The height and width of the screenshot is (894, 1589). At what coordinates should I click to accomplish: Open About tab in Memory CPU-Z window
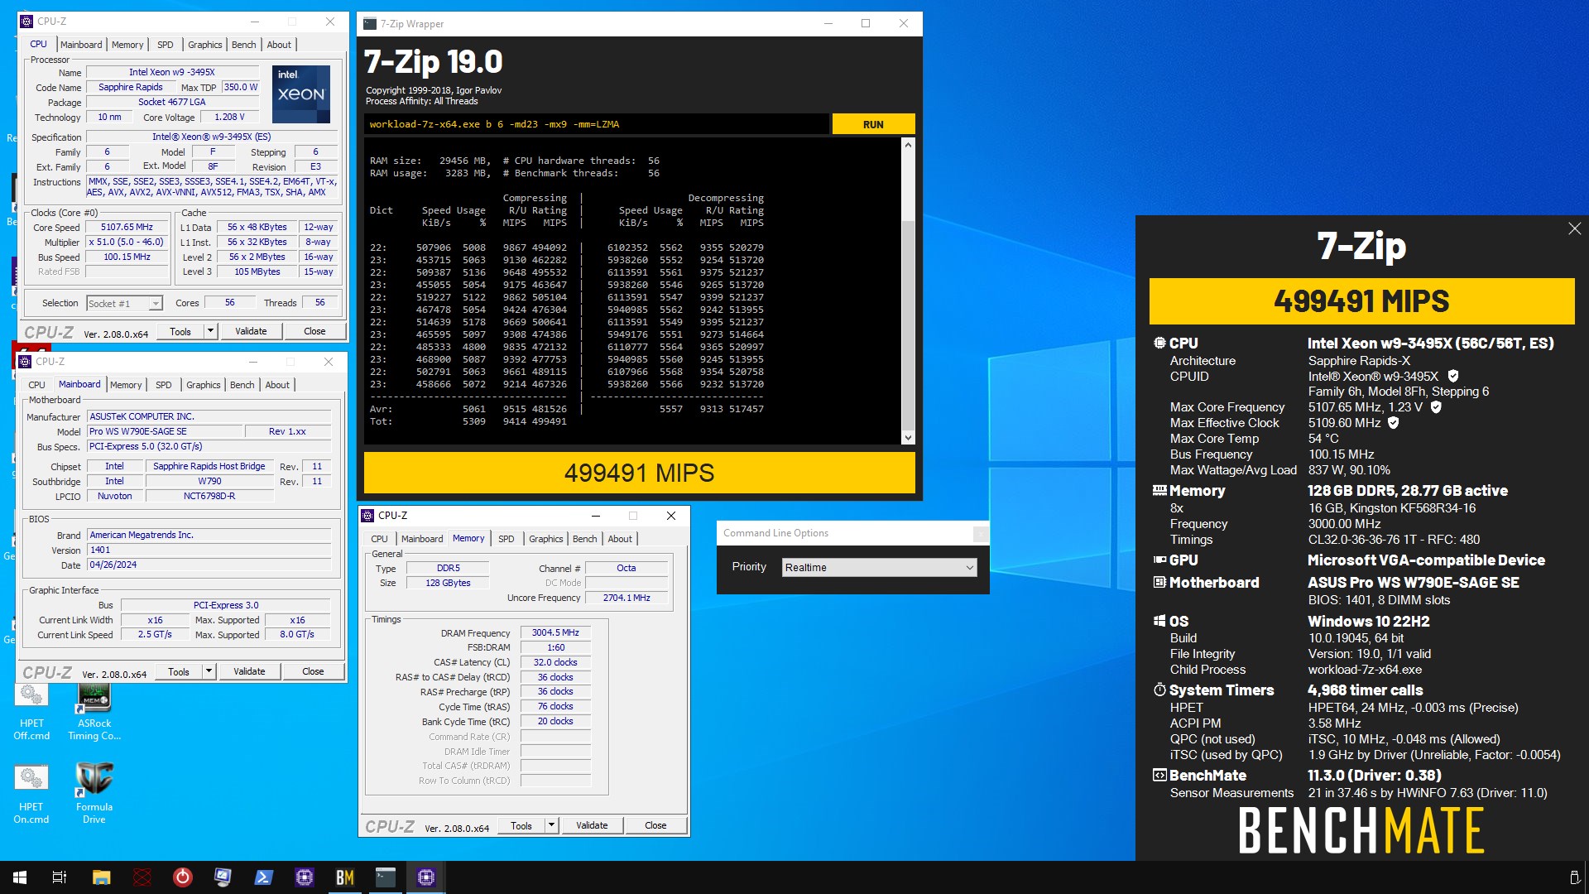620,539
